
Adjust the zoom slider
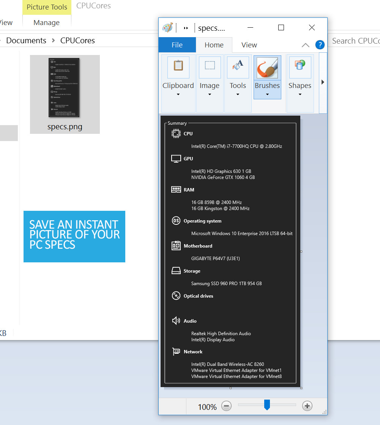point(266,405)
